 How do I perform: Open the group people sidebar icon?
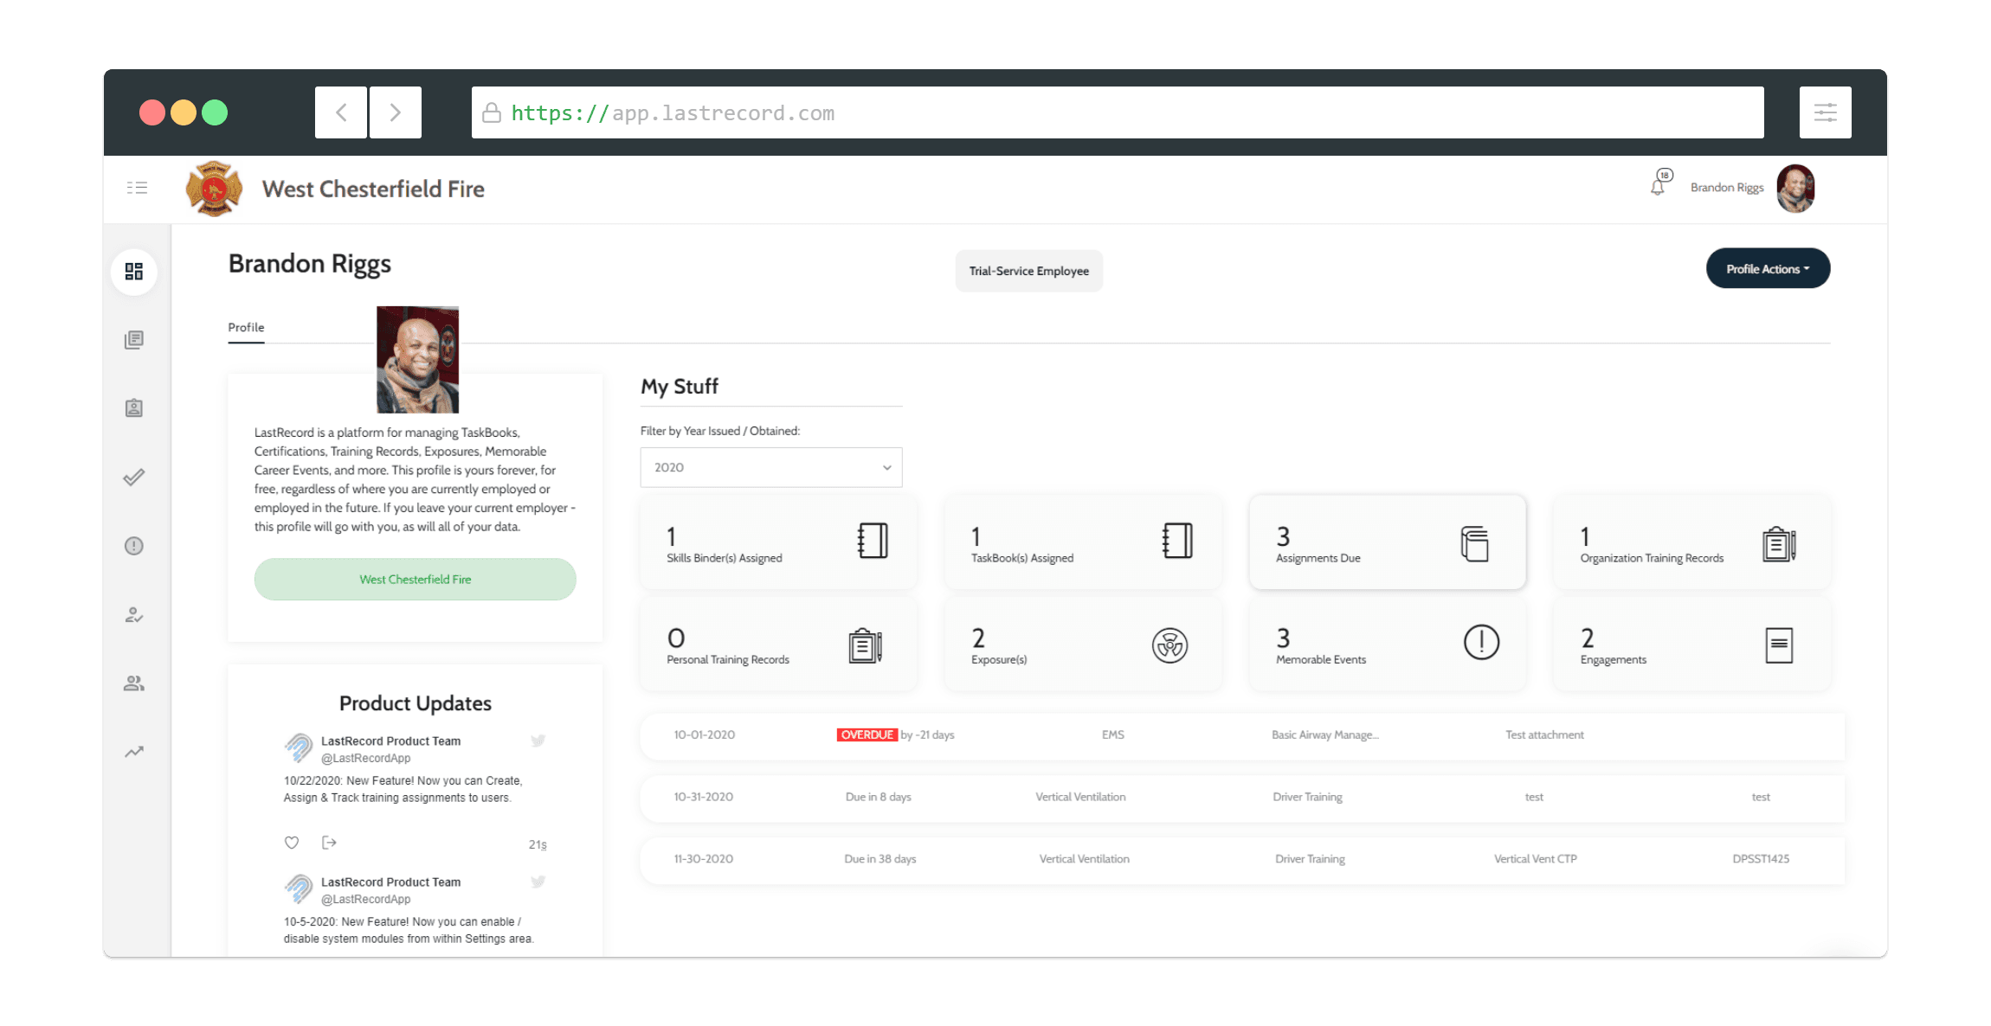(x=134, y=683)
